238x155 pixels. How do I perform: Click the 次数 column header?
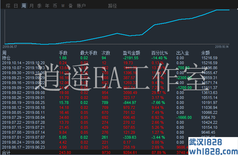pyautogui.click(x=106, y=53)
